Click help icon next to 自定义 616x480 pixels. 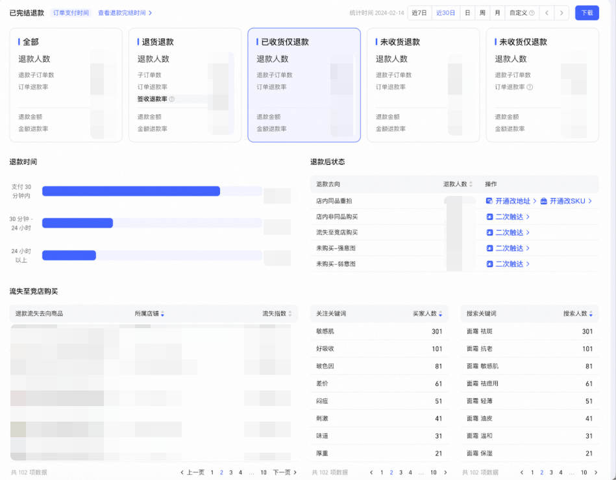tap(532, 13)
